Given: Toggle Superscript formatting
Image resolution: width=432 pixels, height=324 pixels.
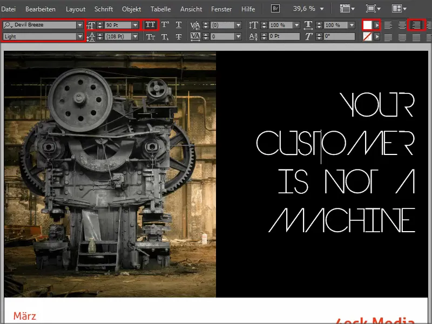Looking at the screenshot, I should point(165,25).
